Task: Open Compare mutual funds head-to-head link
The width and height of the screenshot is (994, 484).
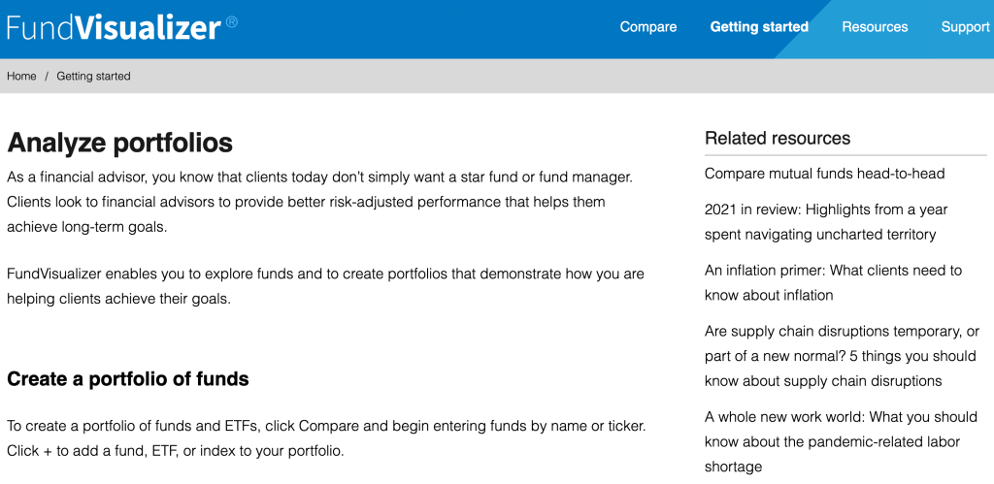Action: 824,174
